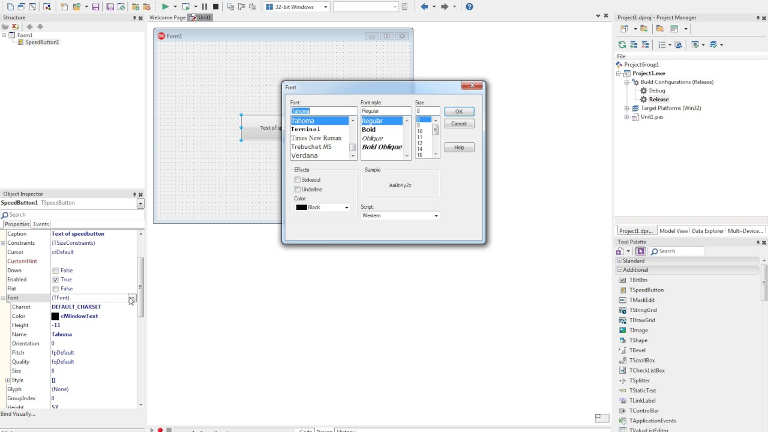This screenshot has height=432, width=768.
Task: Click the New Items icon at the toolbar's left end
Action: (x=10, y=7)
